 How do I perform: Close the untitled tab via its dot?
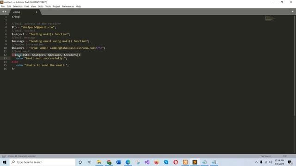(37, 12)
